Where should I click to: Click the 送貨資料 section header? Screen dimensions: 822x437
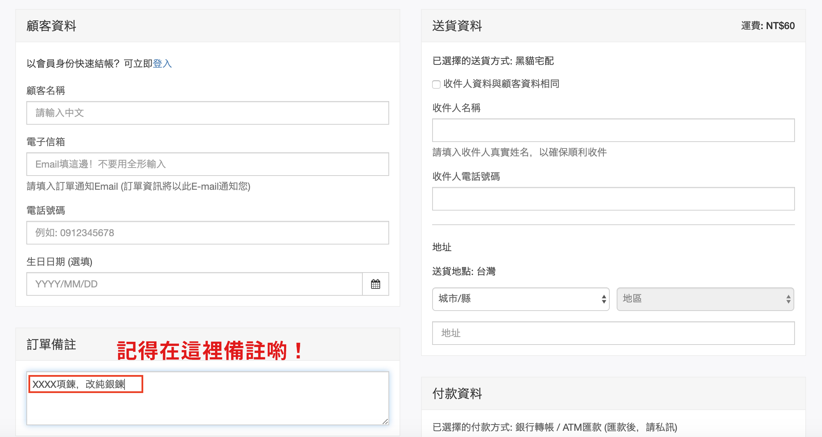pos(457,26)
